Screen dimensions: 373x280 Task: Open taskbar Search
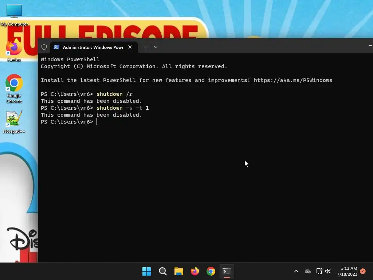pos(163,271)
